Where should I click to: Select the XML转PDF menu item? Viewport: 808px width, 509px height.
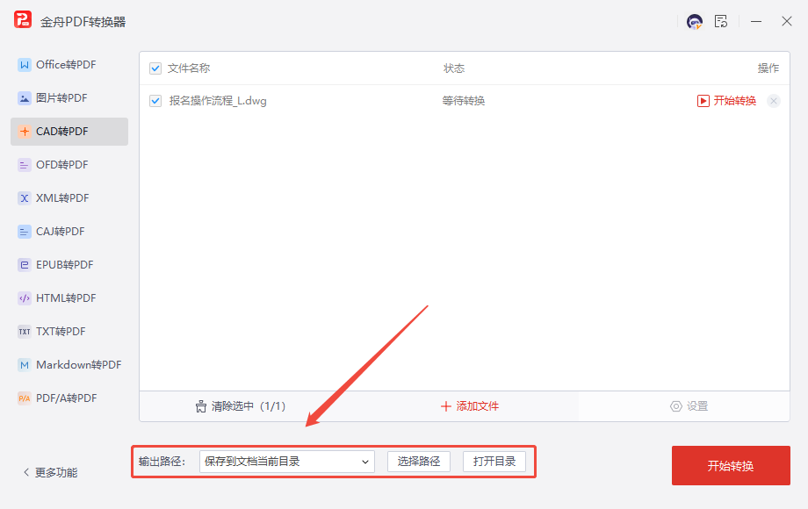pyautogui.click(x=69, y=198)
